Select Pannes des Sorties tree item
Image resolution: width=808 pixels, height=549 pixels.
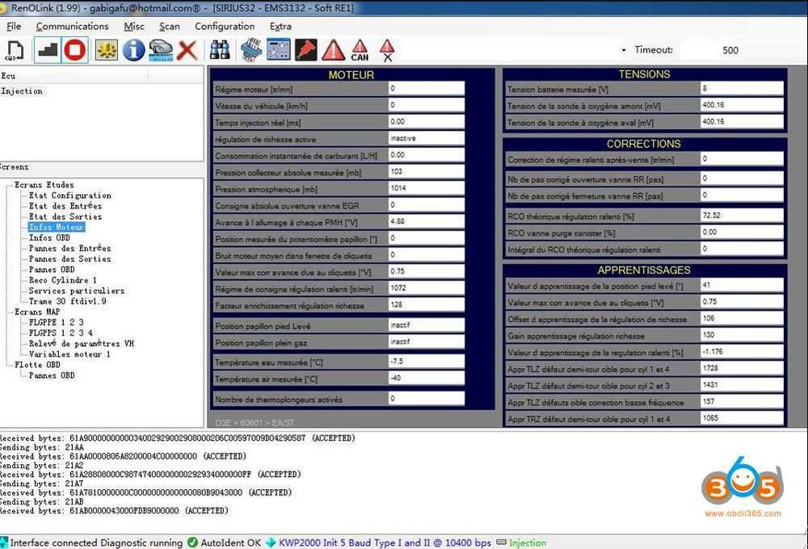tap(69, 259)
